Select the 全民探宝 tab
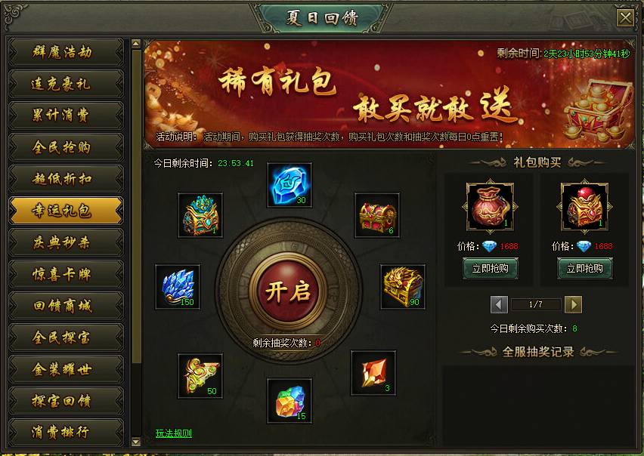The image size is (644, 456). tap(66, 337)
